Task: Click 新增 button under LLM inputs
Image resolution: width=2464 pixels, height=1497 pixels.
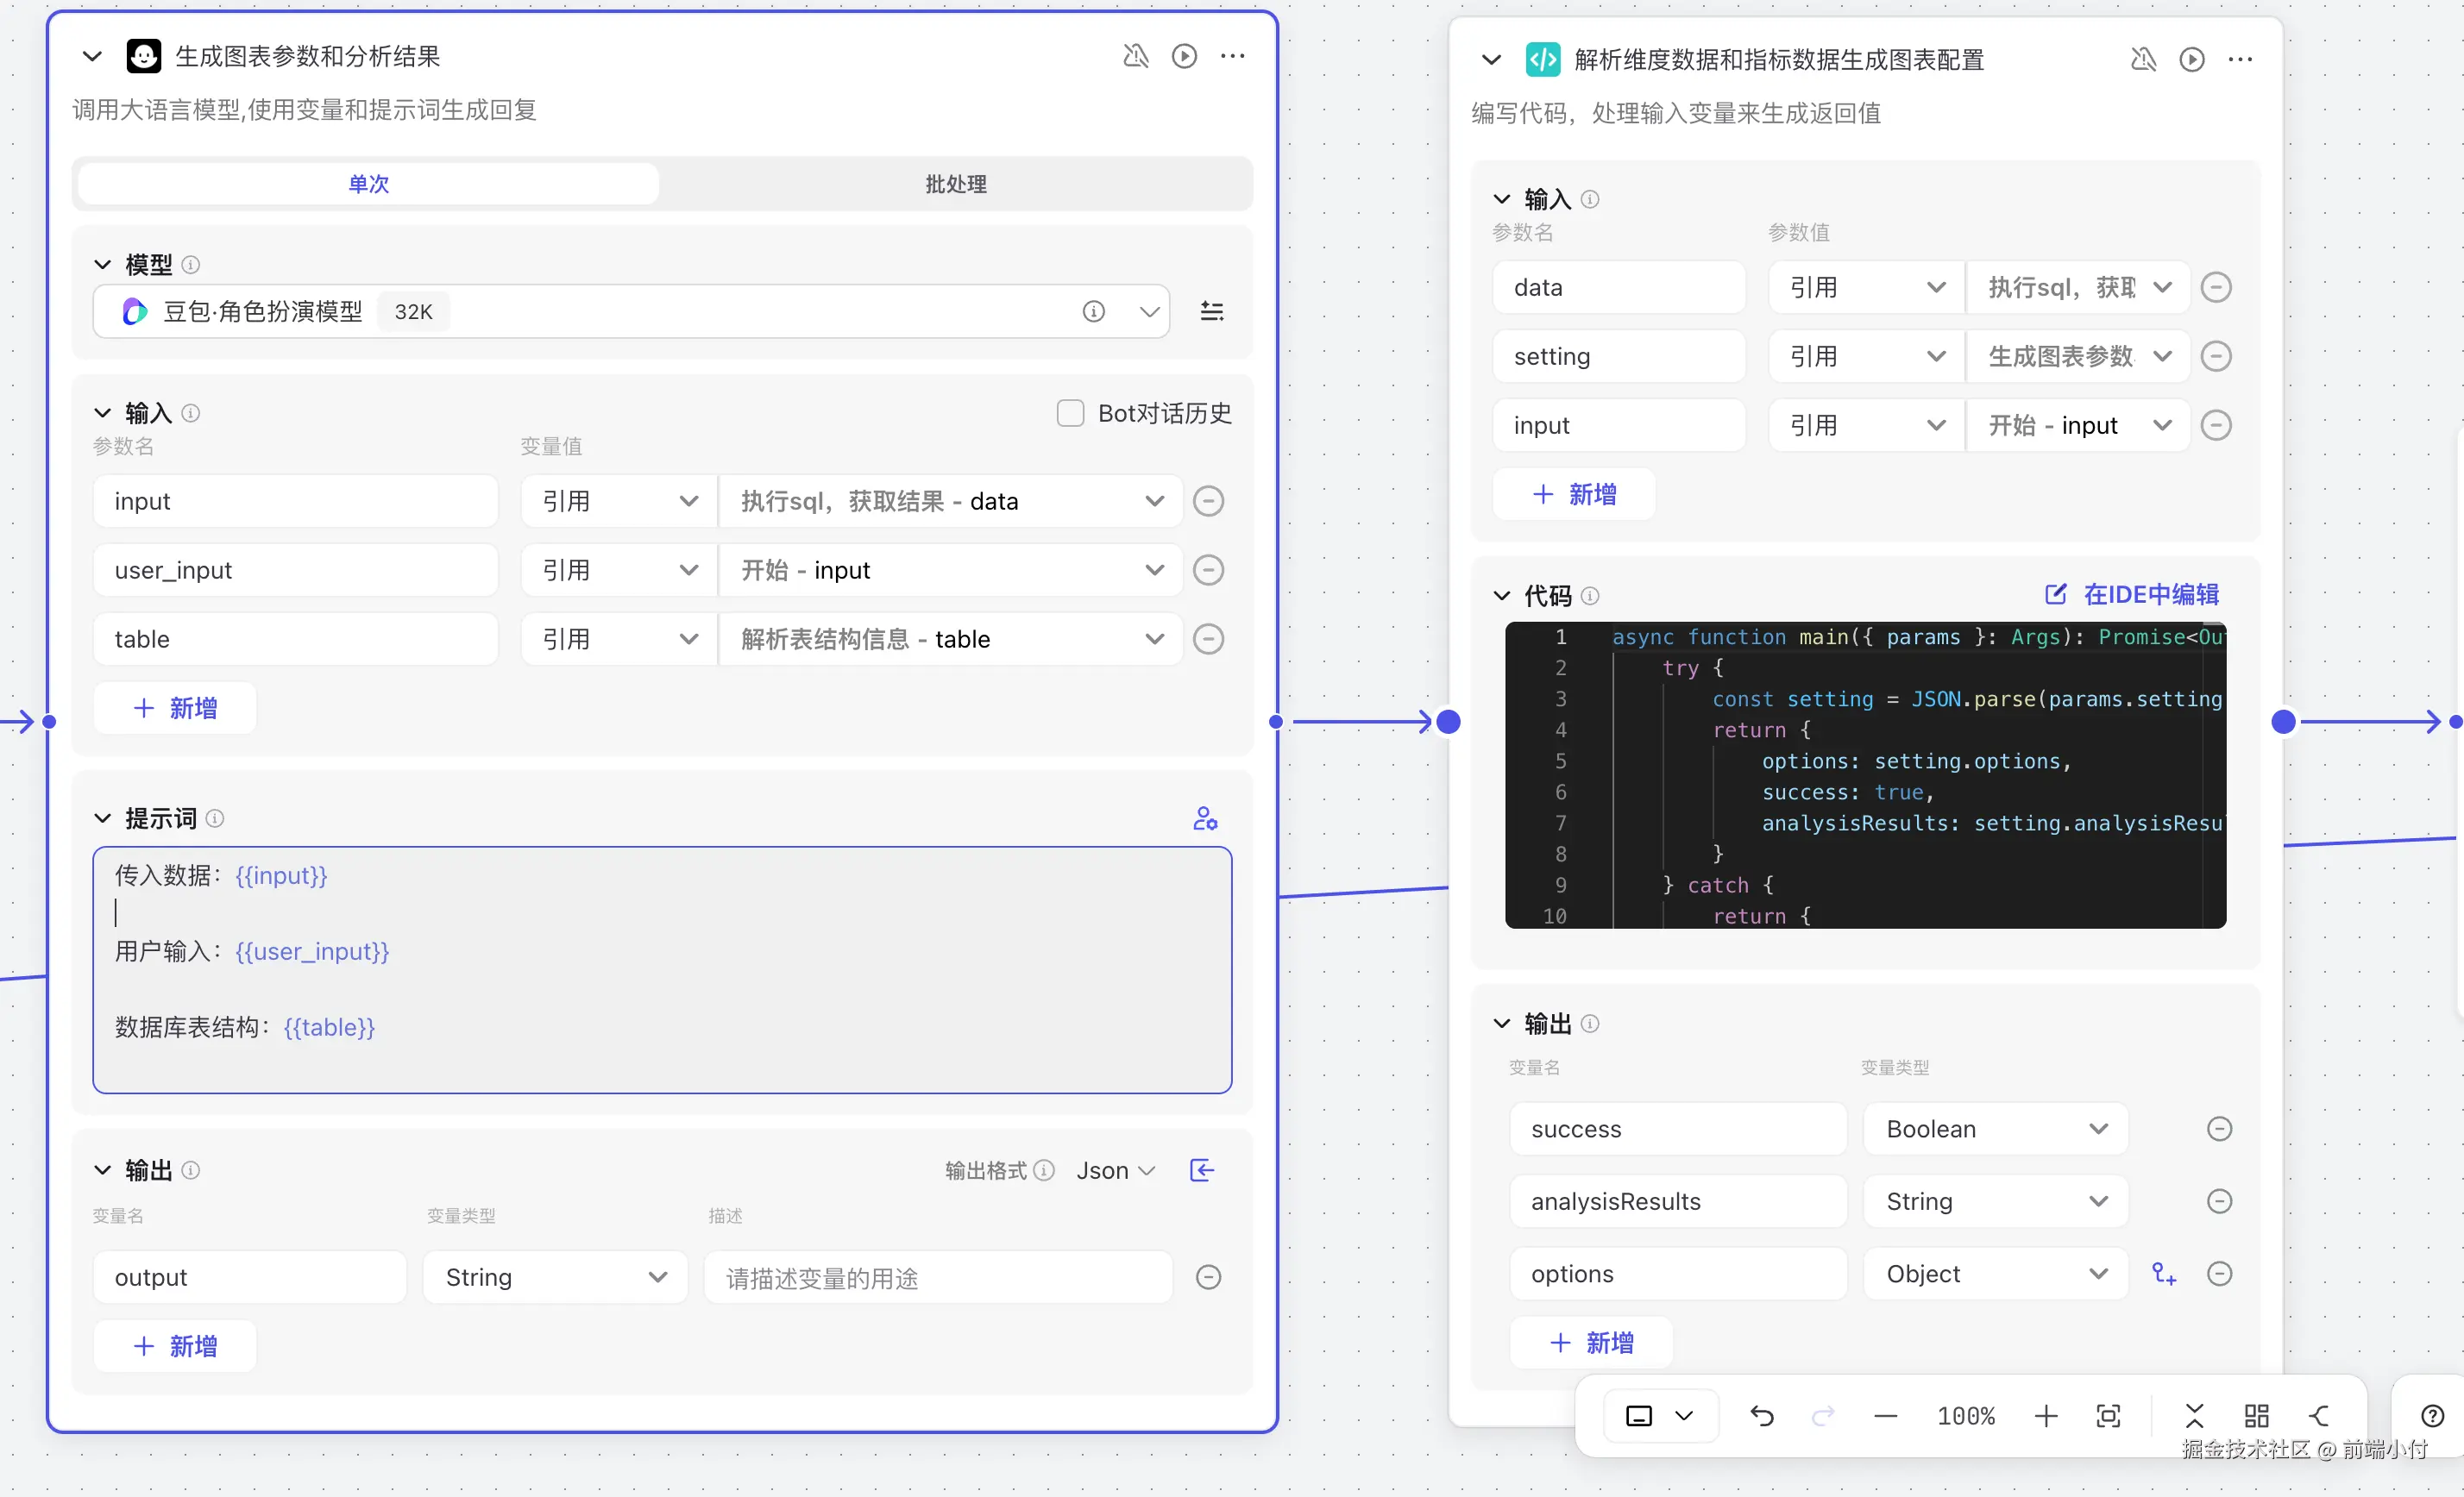Action: click(175, 709)
